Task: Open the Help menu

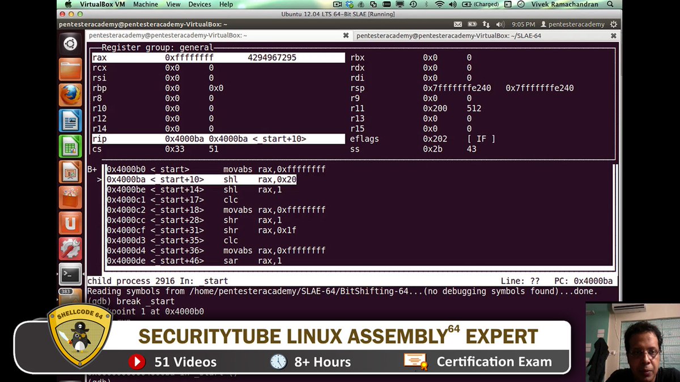Action: [226, 5]
